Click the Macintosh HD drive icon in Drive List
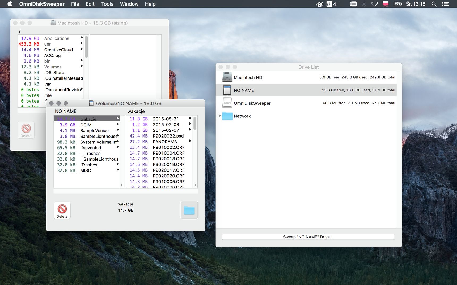Viewport: 457px width, 285px height. click(x=227, y=77)
